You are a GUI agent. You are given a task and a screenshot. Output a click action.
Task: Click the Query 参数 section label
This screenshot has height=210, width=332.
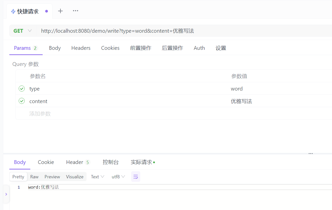(25, 64)
